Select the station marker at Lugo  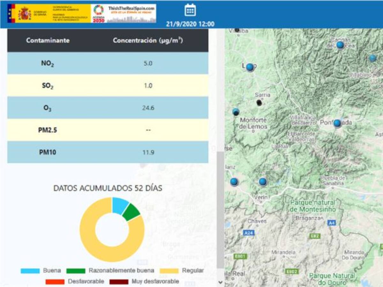[250, 67]
